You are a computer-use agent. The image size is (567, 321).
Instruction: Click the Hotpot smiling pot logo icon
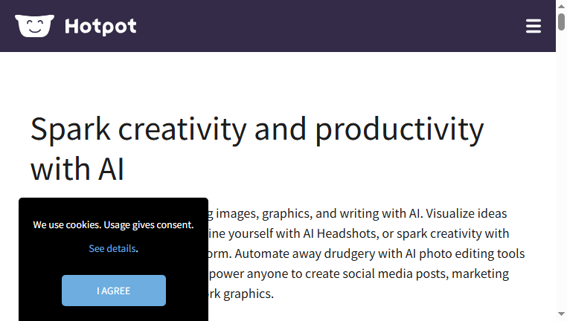pyautogui.click(x=35, y=26)
